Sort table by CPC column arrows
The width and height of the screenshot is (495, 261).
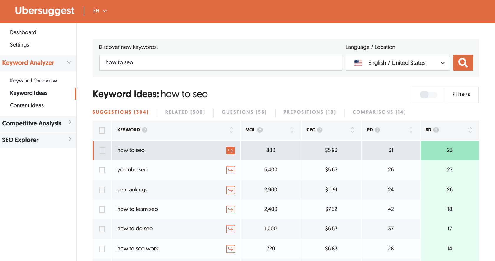tap(352, 130)
